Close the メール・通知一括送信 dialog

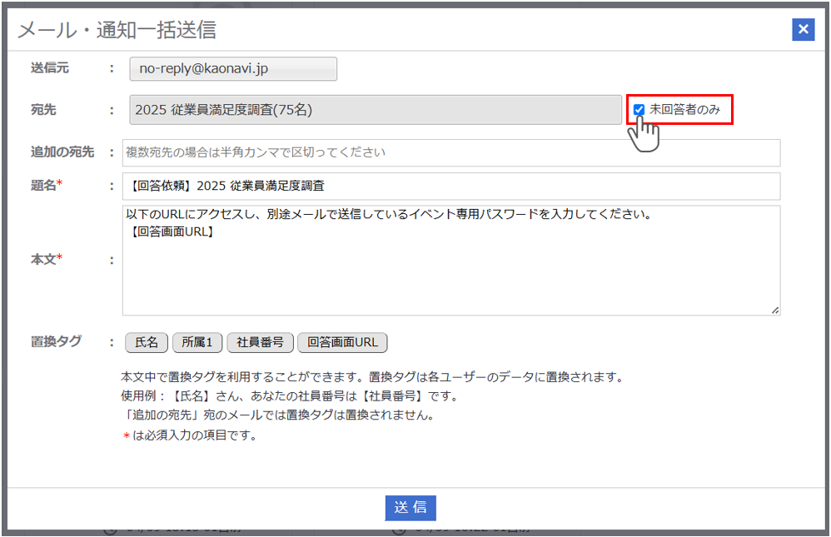803,30
